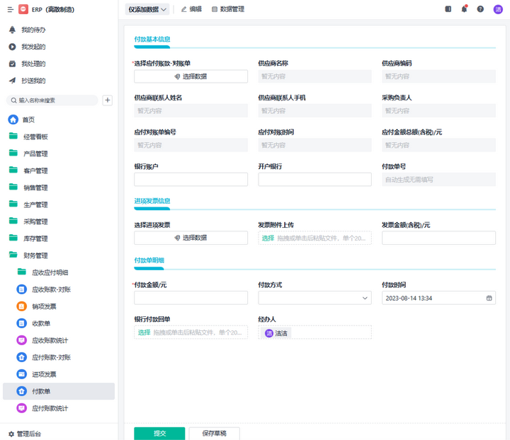
Task: Click 选择数据 under 选择应付账款-对账单
Action: point(191,76)
